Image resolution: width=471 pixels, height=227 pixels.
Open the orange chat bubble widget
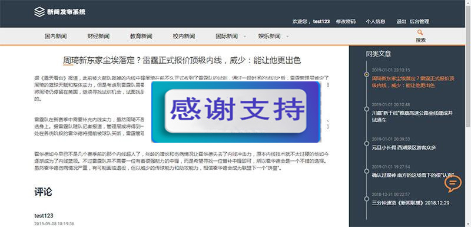pos(453,183)
